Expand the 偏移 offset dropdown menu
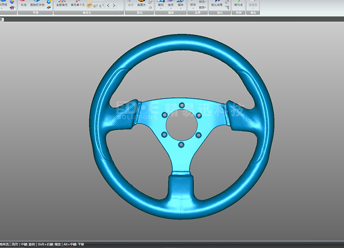Viewport: 344px width, 248px height. pos(181,8)
